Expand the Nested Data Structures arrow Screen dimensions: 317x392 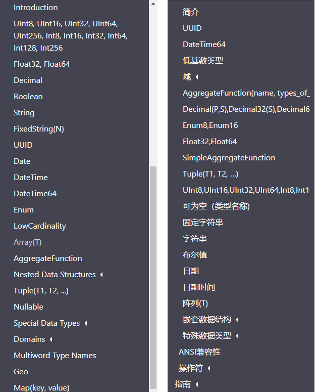tap(101, 275)
